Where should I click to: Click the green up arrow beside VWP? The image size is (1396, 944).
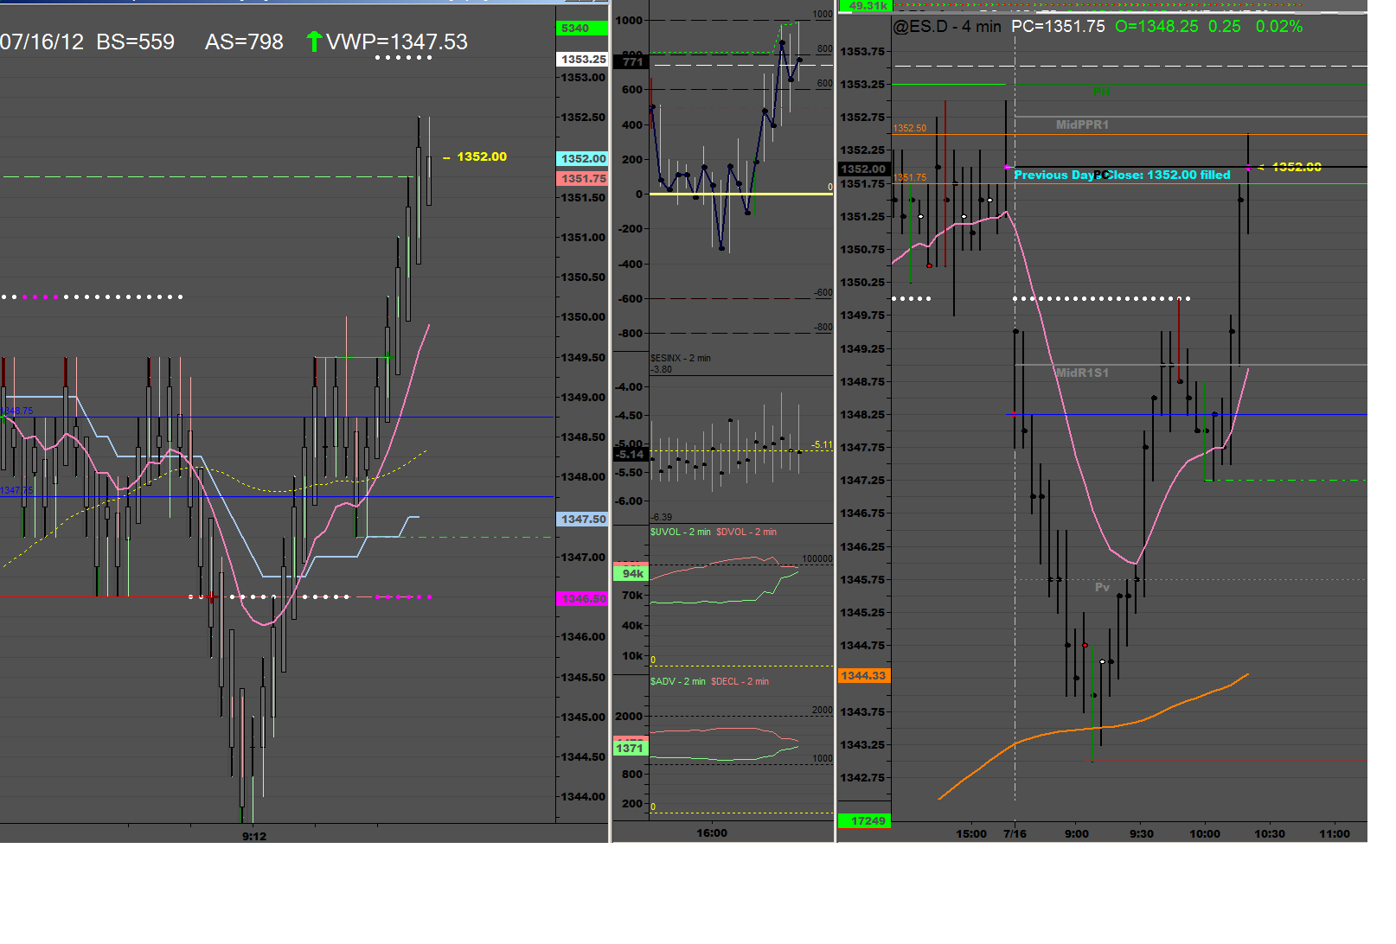314,41
